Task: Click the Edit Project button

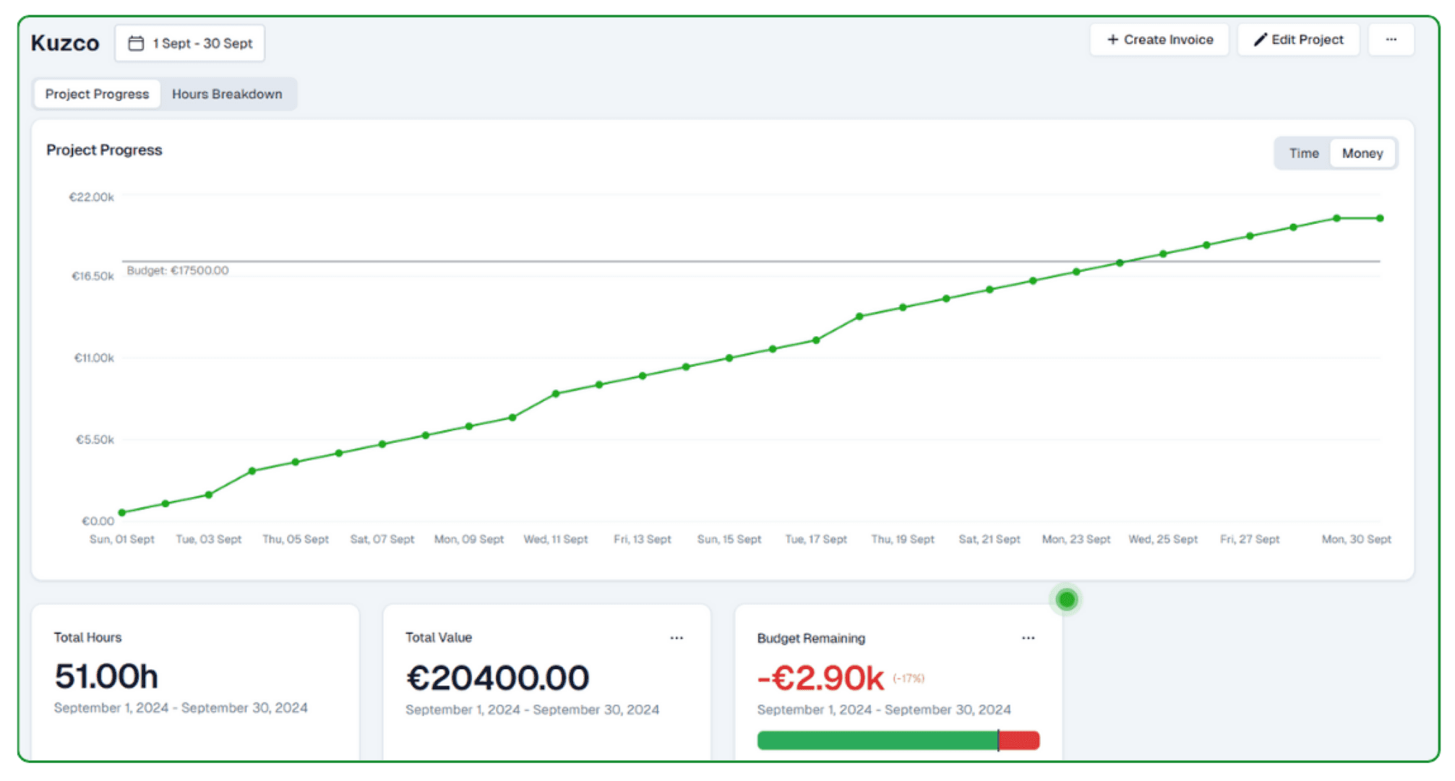Action: pyautogui.click(x=1299, y=40)
